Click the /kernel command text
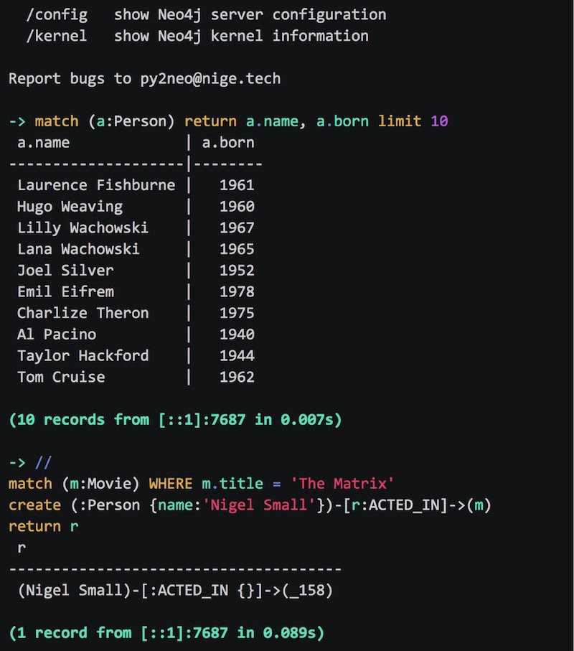 tap(57, 36)
